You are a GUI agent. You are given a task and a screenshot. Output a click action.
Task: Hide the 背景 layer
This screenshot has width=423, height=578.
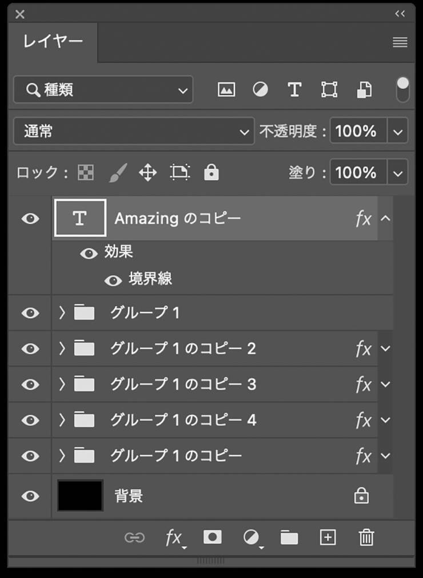[x=30, y=496]
